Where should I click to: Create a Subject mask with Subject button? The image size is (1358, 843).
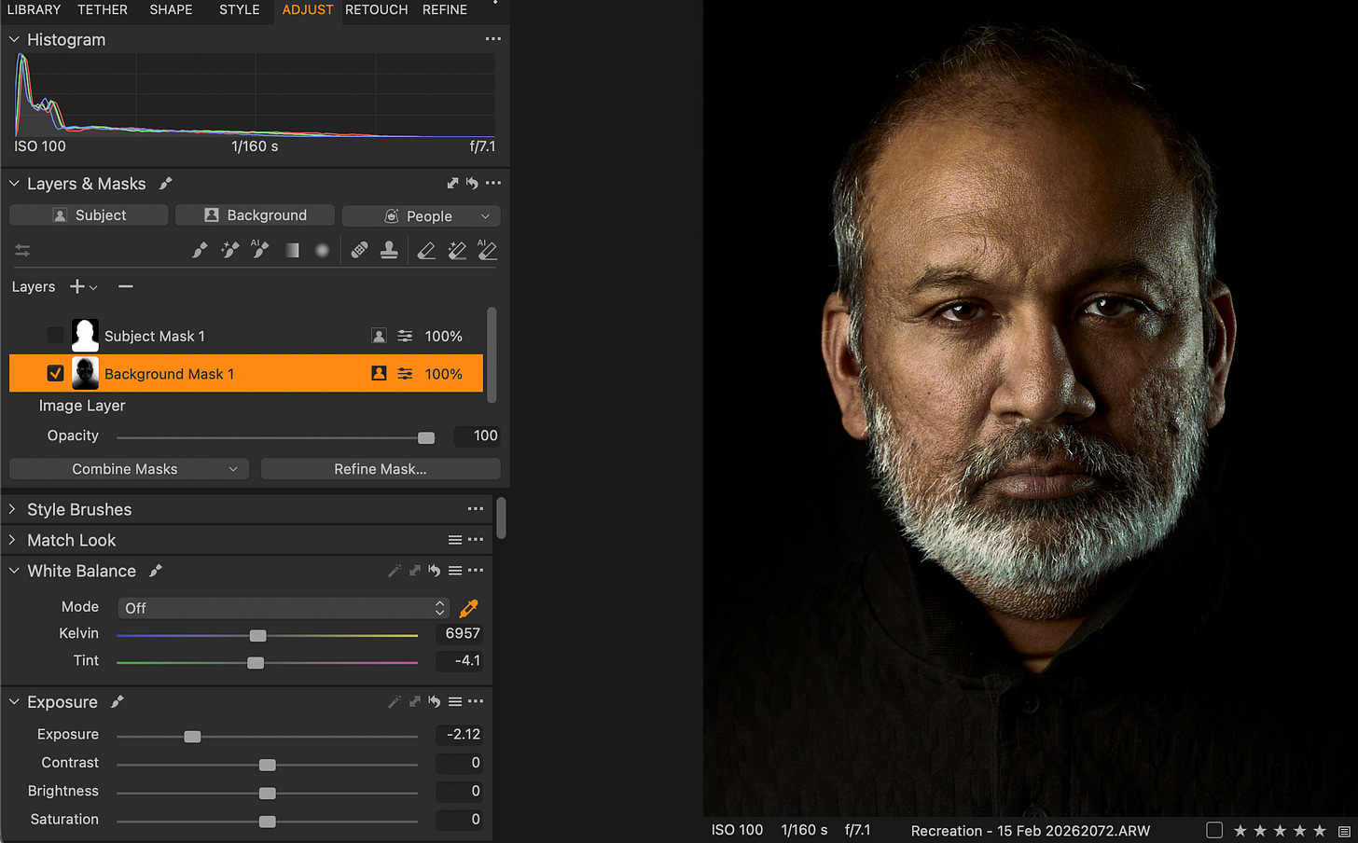[89, 215]
